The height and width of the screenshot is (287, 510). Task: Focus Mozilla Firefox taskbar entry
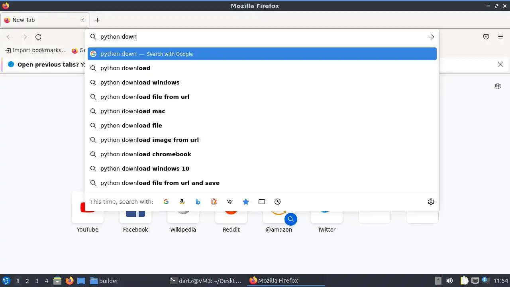(286, 281)
